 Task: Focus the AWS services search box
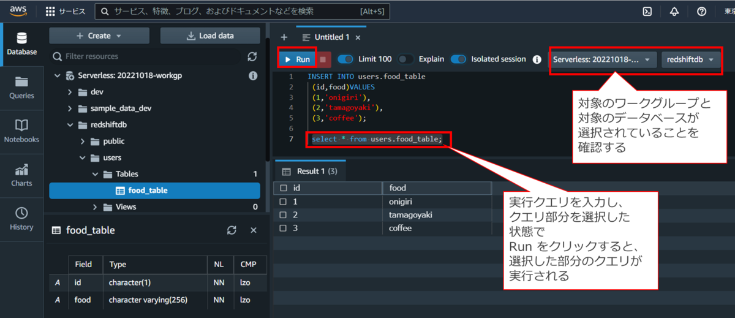click(243, 11)
